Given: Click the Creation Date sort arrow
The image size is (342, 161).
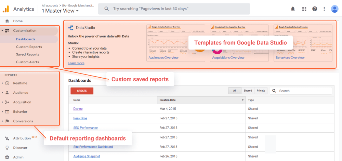Looking at the screenshot, I should (x=242, y=100).
